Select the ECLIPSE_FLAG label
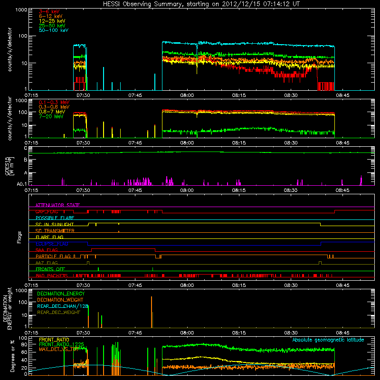The image size is (380, 380). coord(52,244)
